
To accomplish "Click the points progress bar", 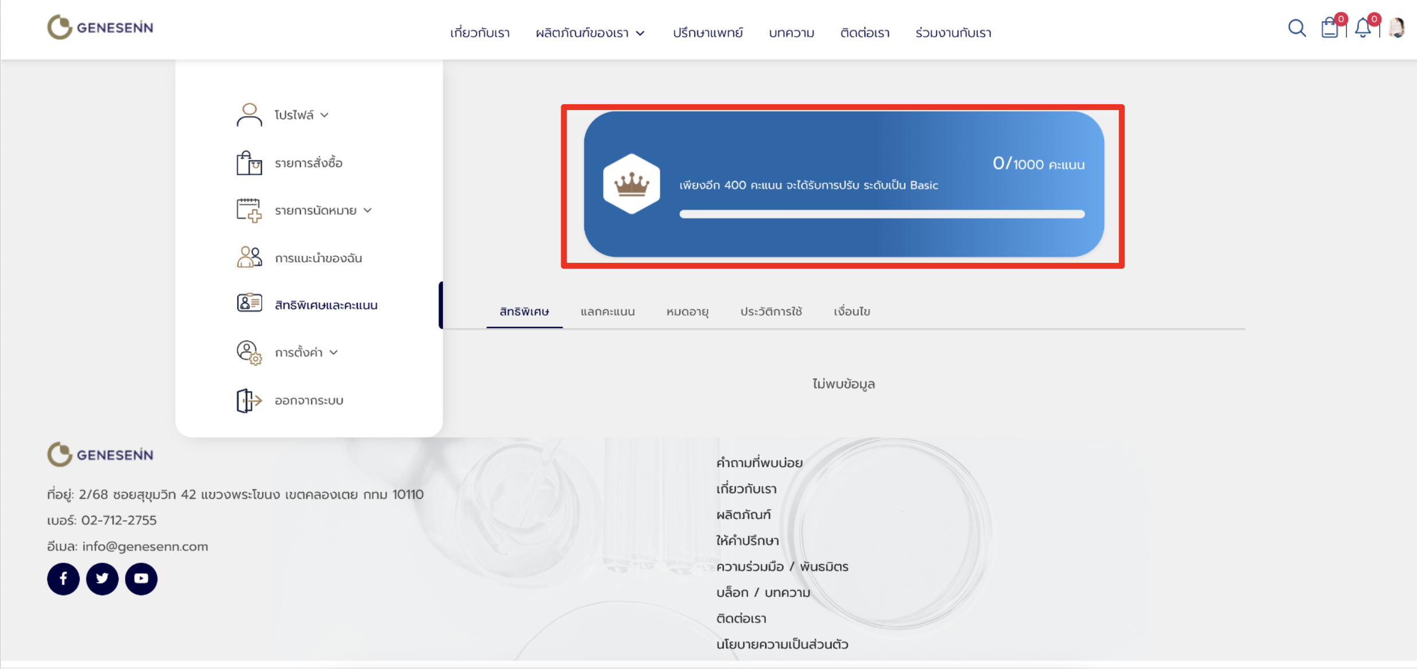I will (x=882, y=214).
